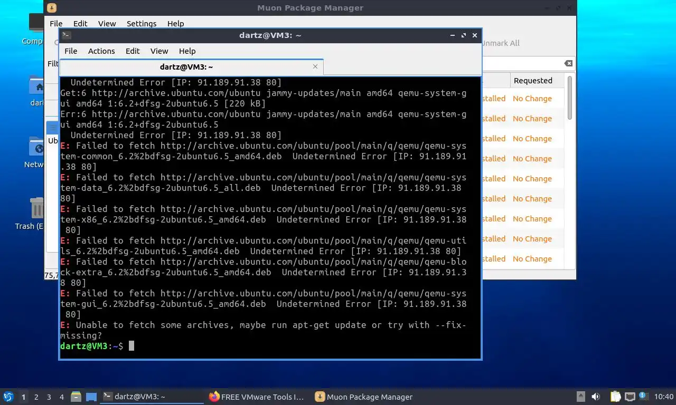Open the file manager from the panel

pos(76,397)
